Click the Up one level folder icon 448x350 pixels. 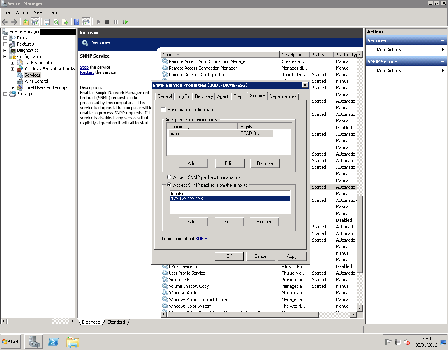tap(26, 22)
